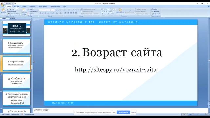Open the font size combo box
The height and width of the screenshot is (118, 210).
click(x=52, y=10)
